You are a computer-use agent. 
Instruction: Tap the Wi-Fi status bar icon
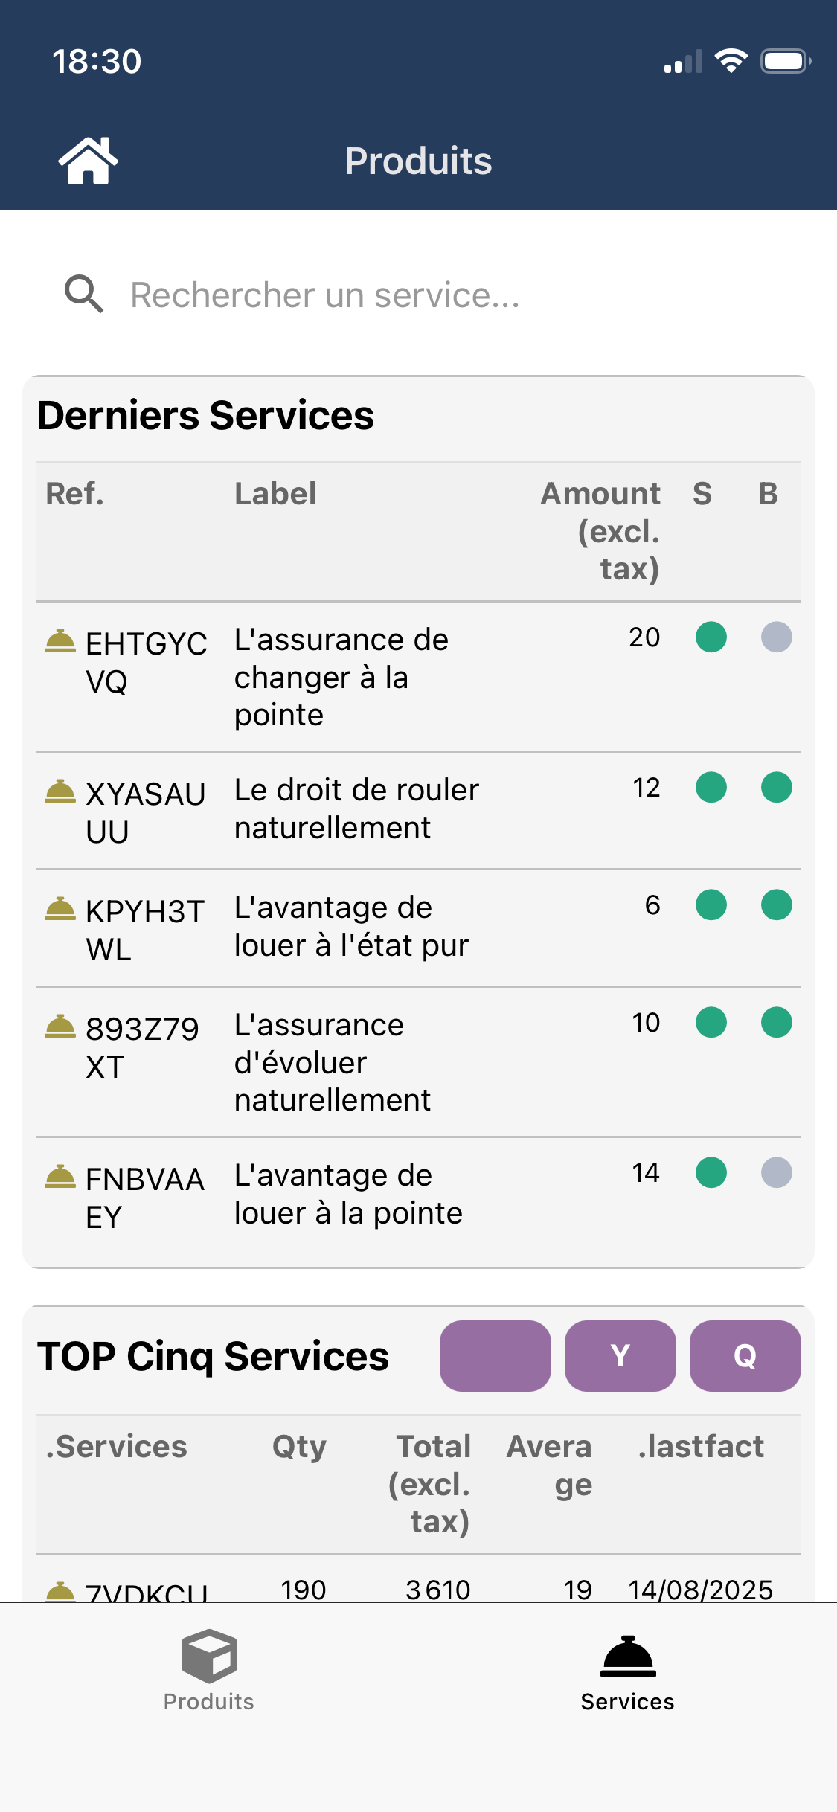731,61
